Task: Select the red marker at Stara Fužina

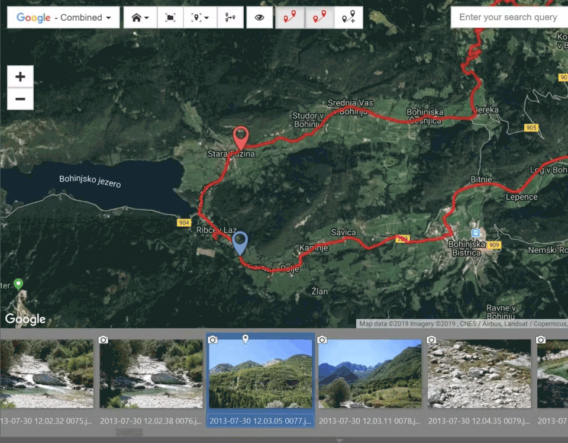Action: [241, 138]
